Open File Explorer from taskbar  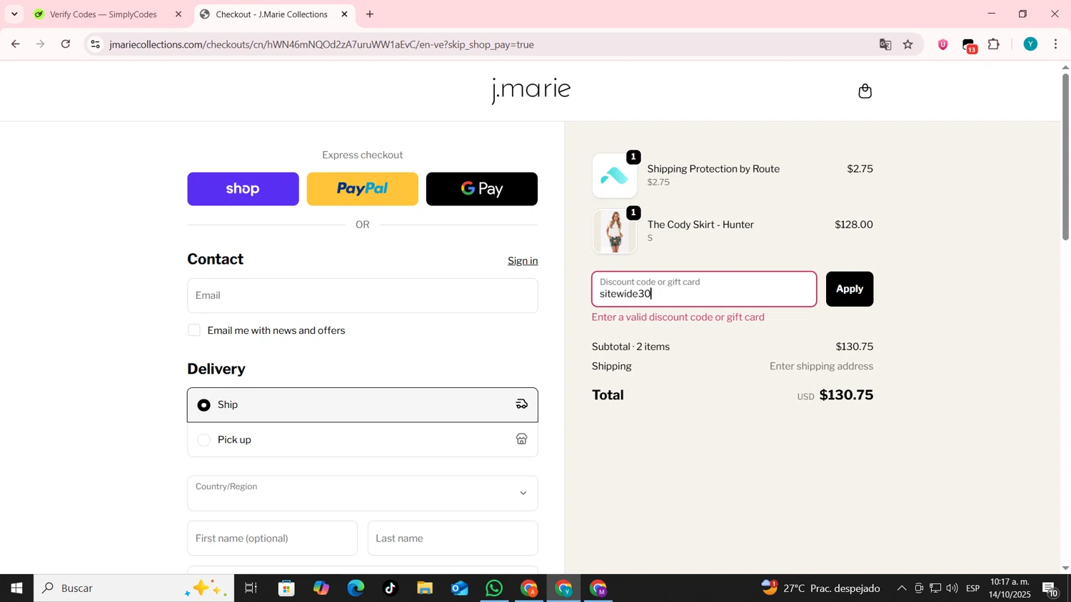pos(425,588)
